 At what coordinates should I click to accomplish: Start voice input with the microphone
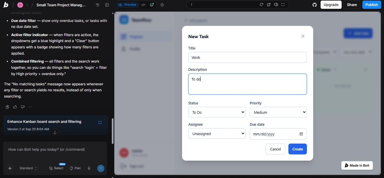tap(89, 168)
